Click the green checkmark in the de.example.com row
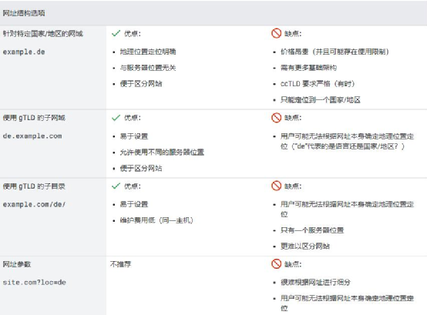This screenshot has height=315, width=427. pos(116,118)
